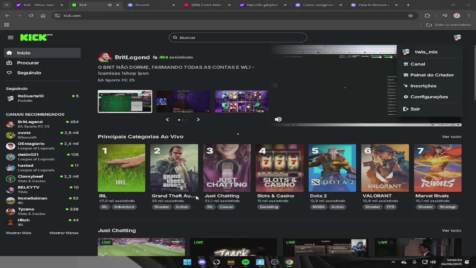Screen dimensions: 476x268
Task: Open BritLegend's avatar on featured stream
Action: pos(105,57)
